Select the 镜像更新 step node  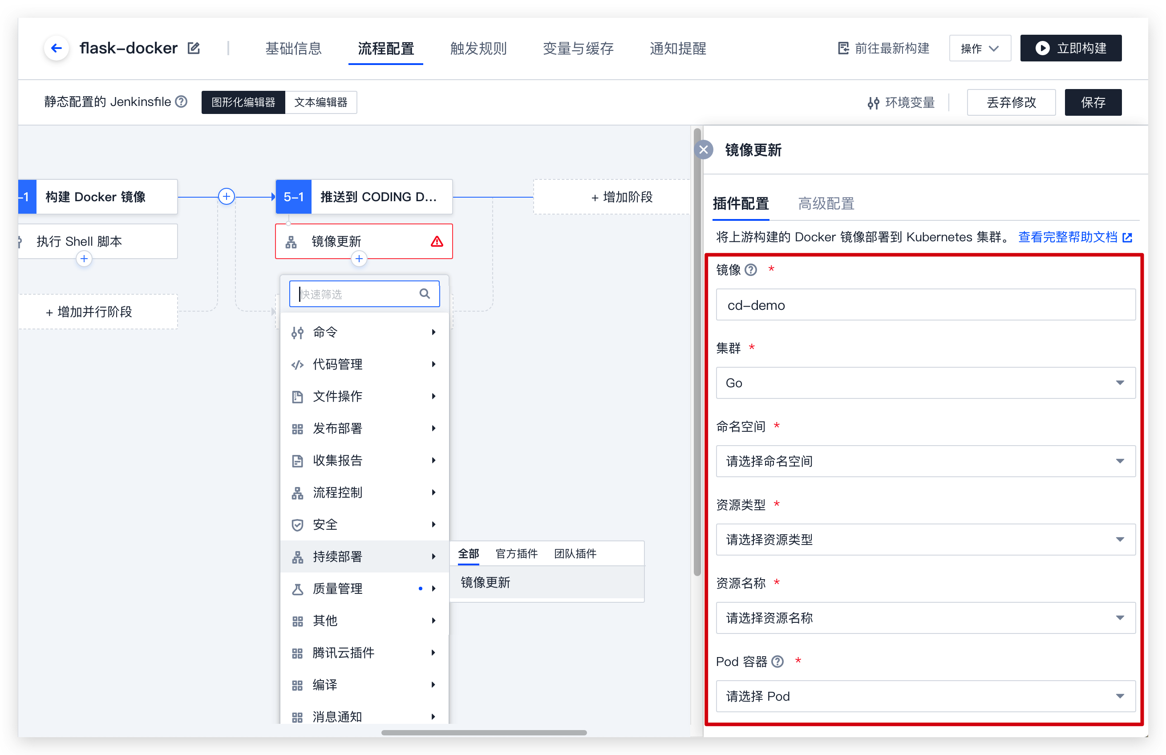[x=364, y=241]
